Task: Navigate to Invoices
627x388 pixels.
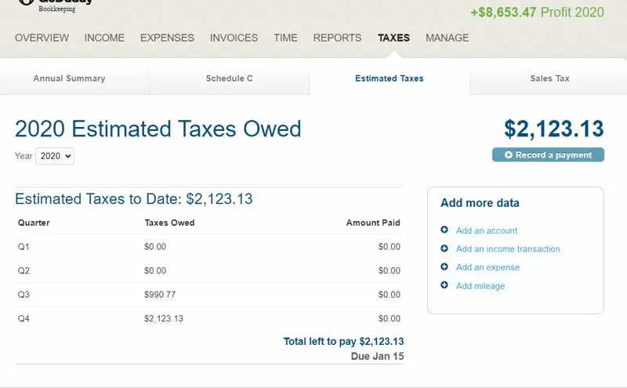Action: tap(234, 38)
